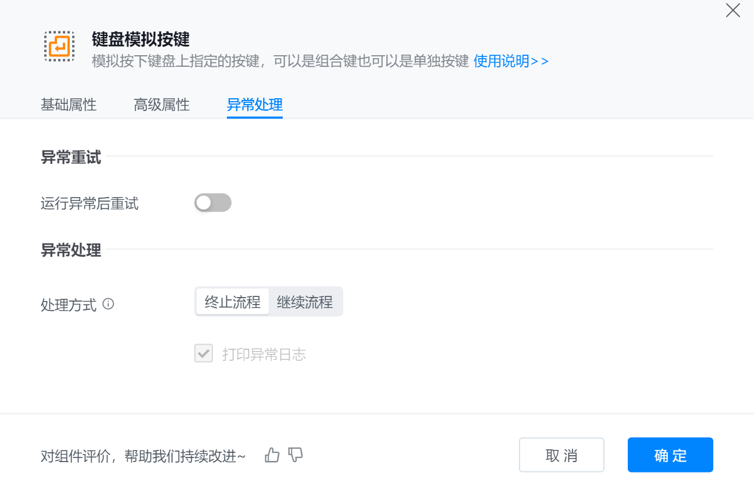This screenshot has width=754, height=490.
Task: Close the dialog with the X icon
Action: (732, 10)
